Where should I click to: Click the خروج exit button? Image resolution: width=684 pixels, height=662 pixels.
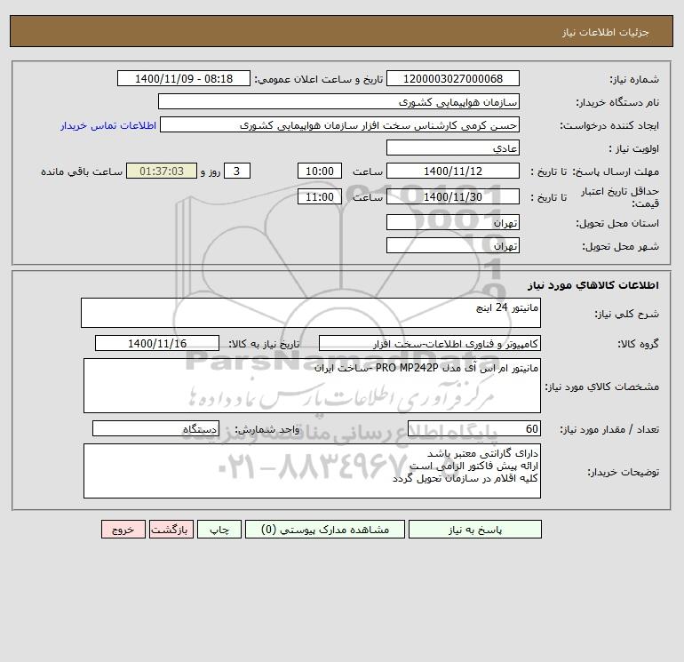(x=123, y=530)
